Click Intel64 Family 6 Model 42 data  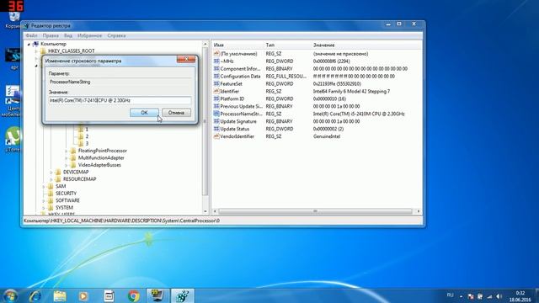click(x=351, y=92)
